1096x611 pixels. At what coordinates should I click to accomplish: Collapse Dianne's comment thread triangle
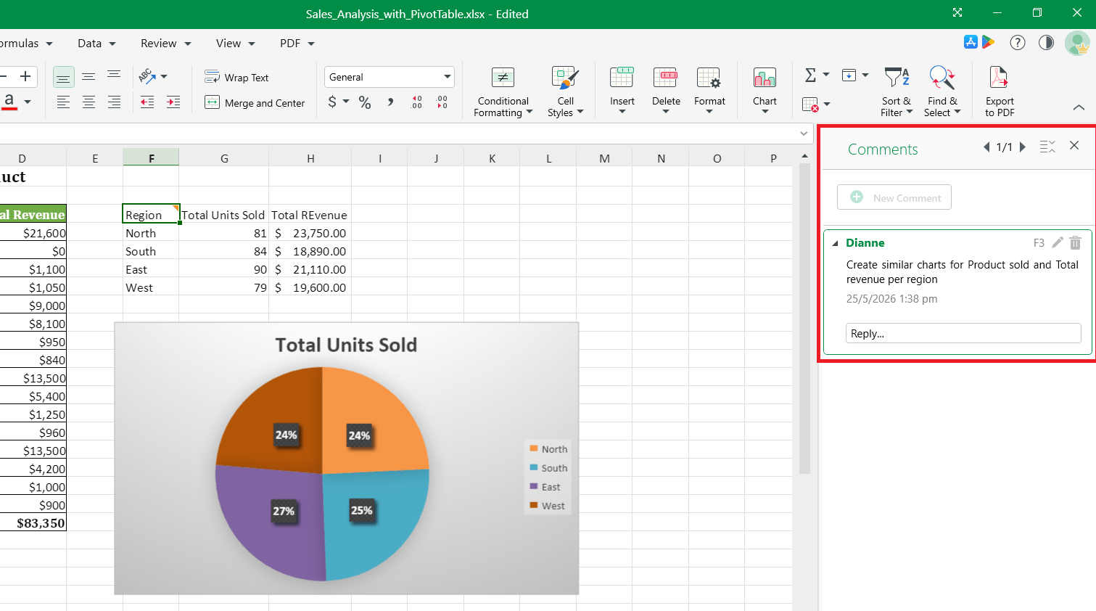click(x=835, y=243)
